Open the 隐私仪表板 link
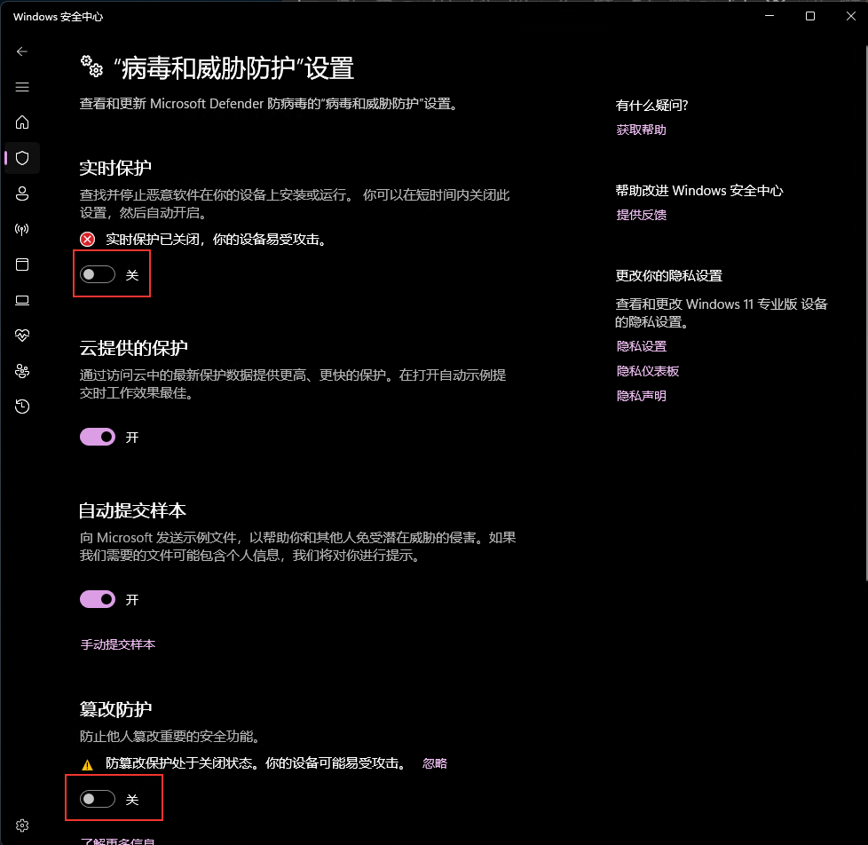The width and height of the screenshot is (868, 845). 648,371
